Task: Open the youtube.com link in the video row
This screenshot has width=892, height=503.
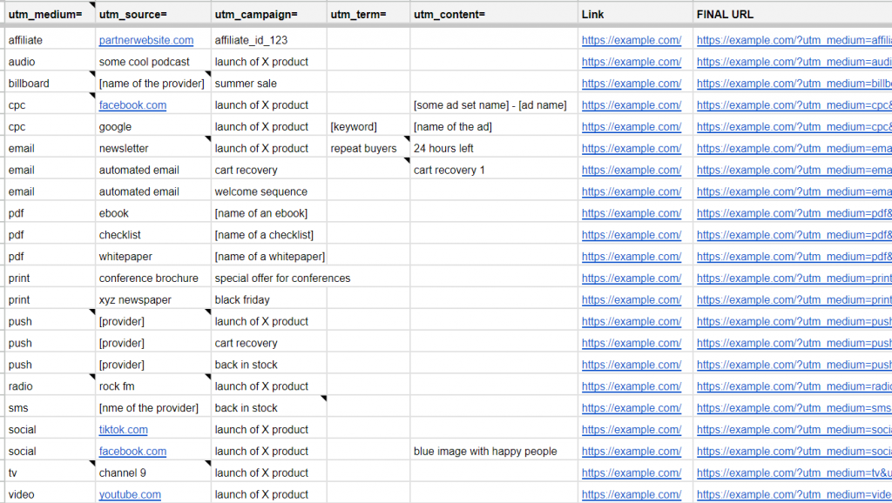Action: (129, 494)
